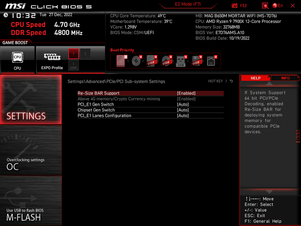Viewport: 301px width, 226px height.
Task: Click the help panel bottom scroll handle
Action: pos(269,192)
